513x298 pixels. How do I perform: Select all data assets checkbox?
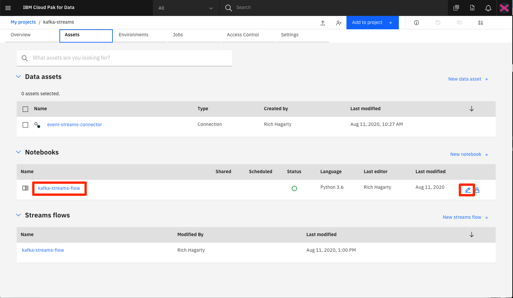click(x=25, y=109)
